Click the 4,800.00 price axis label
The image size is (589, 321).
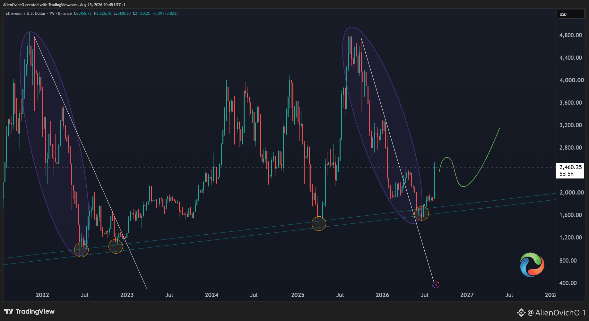point(570,35)
